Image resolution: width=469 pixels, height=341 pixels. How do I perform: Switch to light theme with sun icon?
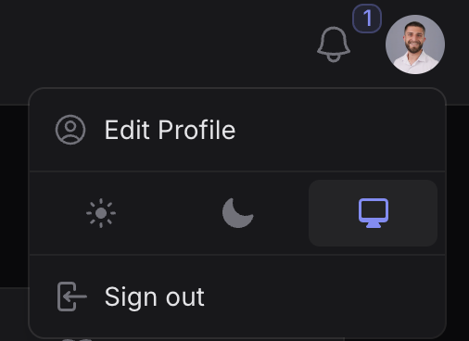coord(101,213)
